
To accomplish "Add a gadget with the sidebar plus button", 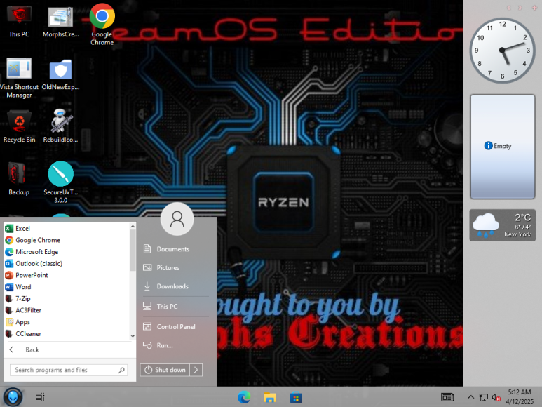I will pos(534,8).
